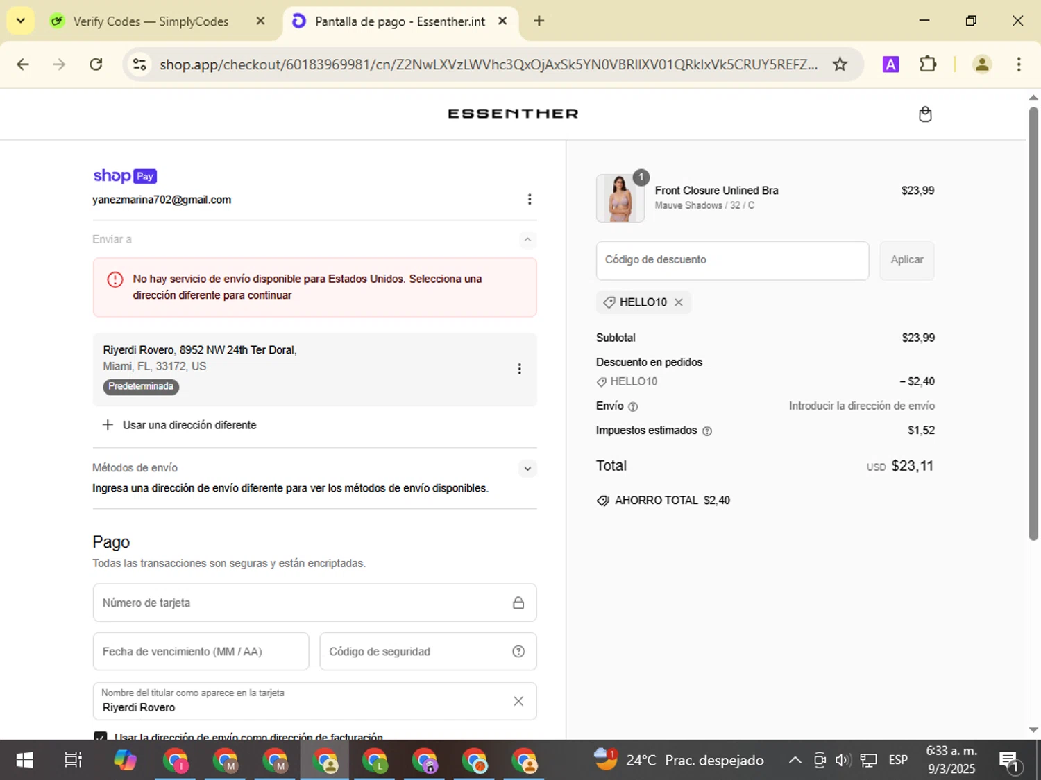Click the lock icon in card number field
Screen dimensions: 1041x780
click(x=518, y=603)
